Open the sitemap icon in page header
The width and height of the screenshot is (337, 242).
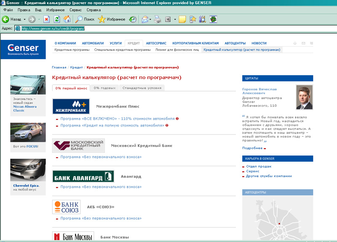pos(311,43)
